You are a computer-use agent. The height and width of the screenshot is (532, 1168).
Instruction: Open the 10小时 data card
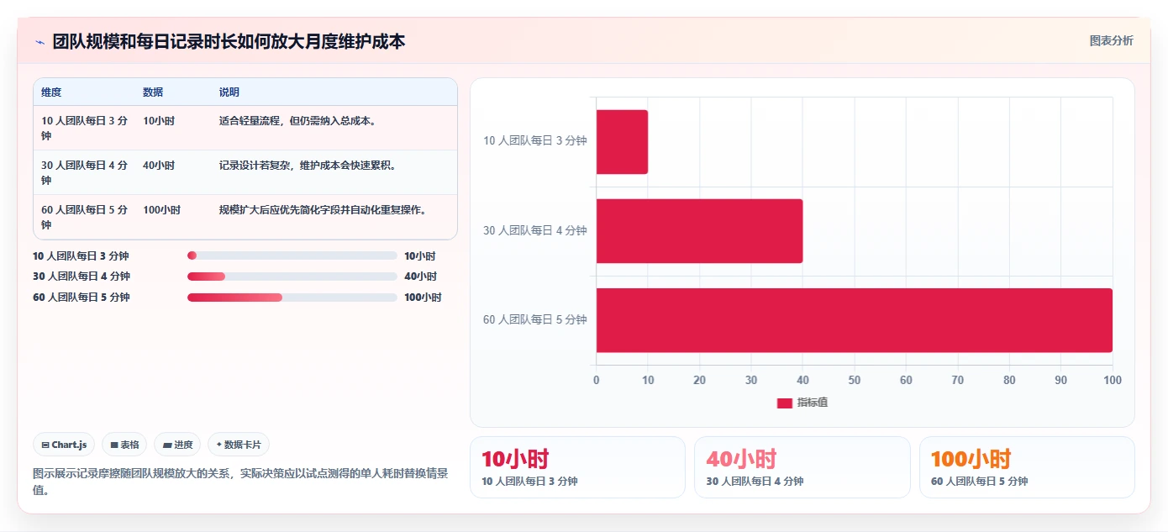(x=577, y=467)
